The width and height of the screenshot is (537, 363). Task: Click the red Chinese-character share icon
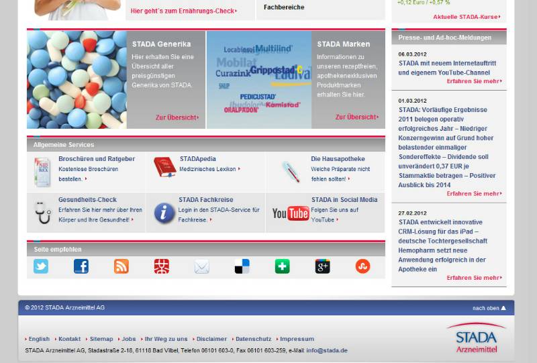point(162,266)
